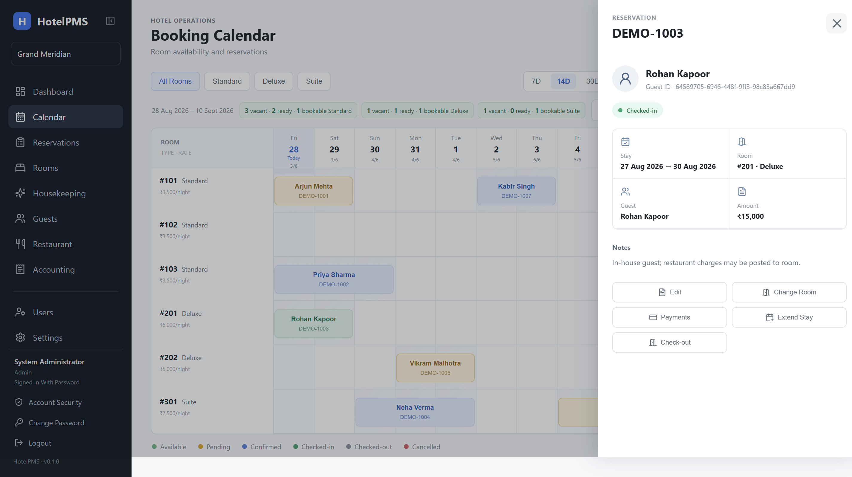The width and height of the screenshot is (852, 477).
Task: Click the '#301 Suite' room row label
Action: (178, 402)
